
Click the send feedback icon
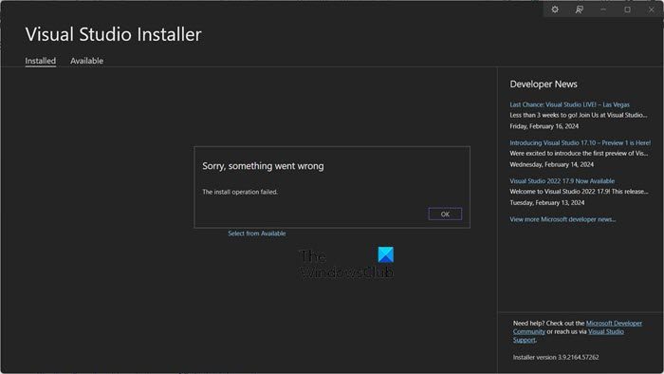pos(579,9)
